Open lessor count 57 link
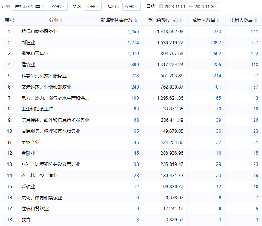 (256, 87)
